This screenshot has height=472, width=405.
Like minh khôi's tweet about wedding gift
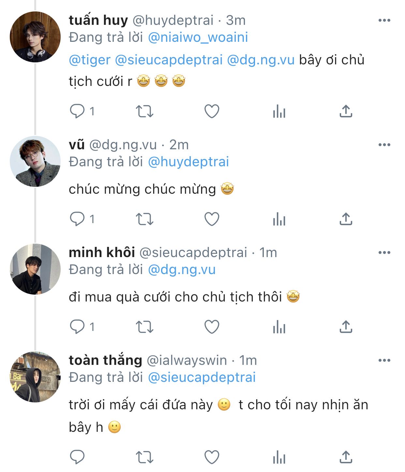(x=212, y=327)
